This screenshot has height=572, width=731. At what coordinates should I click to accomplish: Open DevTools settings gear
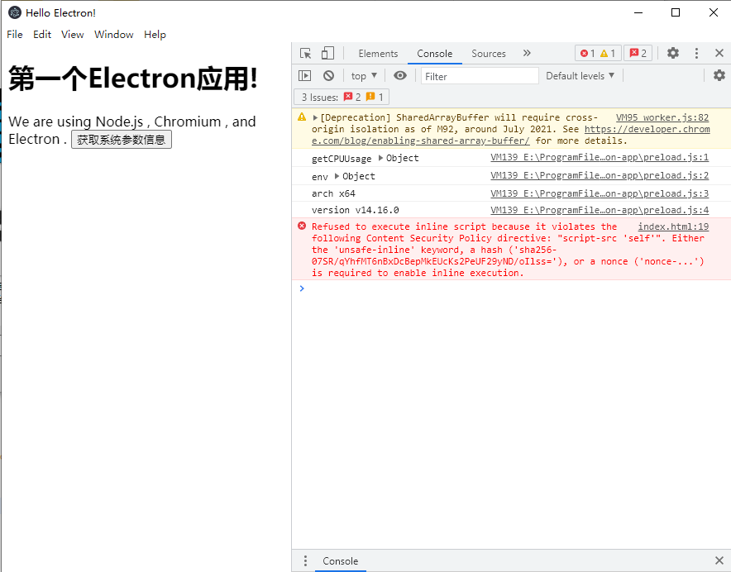click(673, 53)
